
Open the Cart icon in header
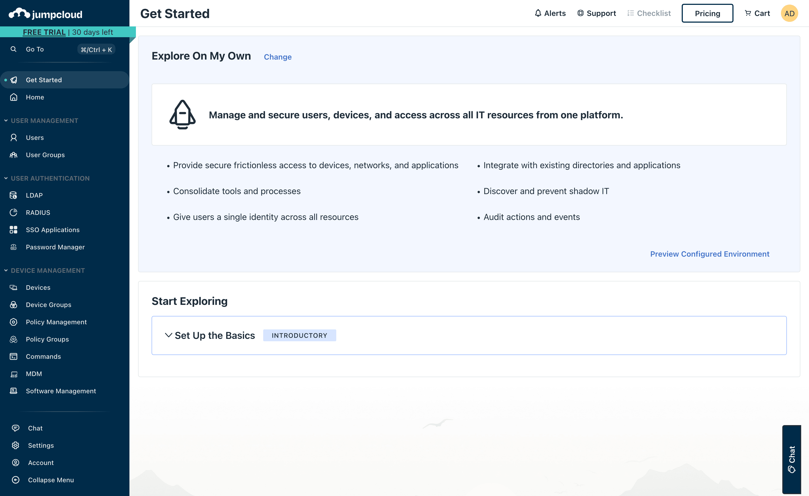[748, 13]
